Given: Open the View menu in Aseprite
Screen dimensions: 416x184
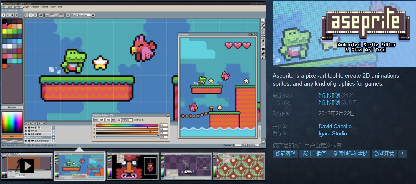Looking at the screenshot, I should pos(53,7).
